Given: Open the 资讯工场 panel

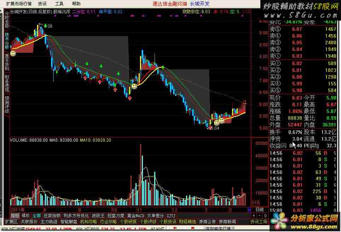Looking at the screenshot, I should point(259,222).
